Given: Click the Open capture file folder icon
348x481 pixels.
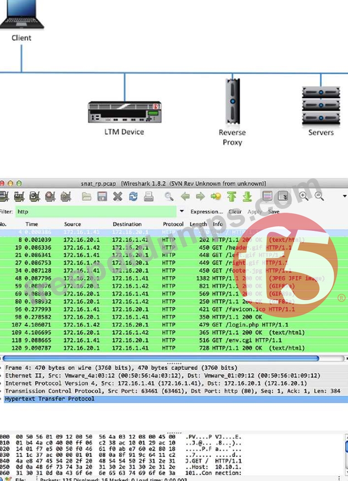Looking at the screenshot, I should click(87, 197).
